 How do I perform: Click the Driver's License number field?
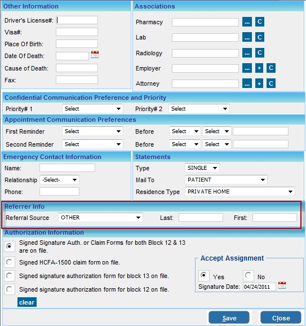click(77, 20)
